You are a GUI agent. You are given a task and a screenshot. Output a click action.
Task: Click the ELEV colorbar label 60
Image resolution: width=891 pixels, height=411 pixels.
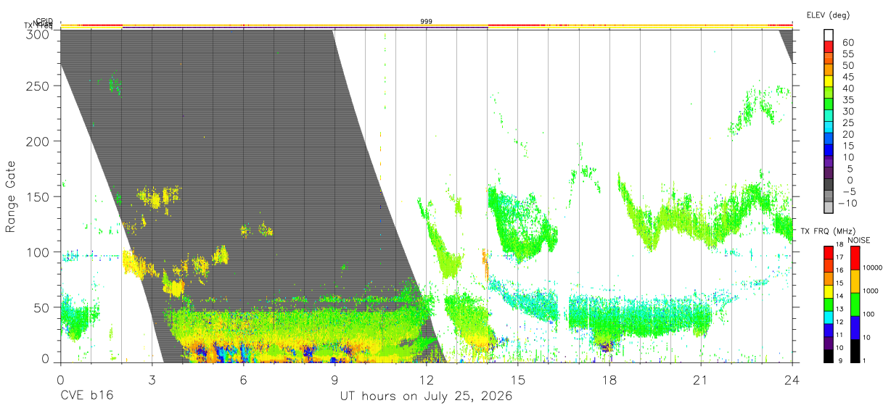pos(848,42)
